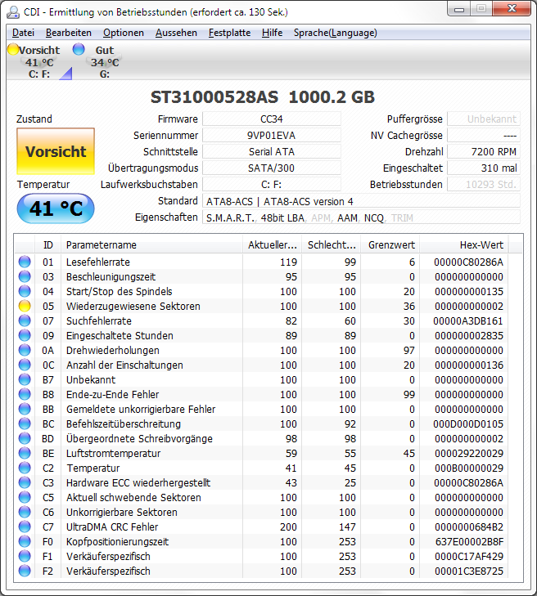Click the Hex-Wert column header
The width and height of the screenshot is (537, 596).
click(x=464, y=244)
